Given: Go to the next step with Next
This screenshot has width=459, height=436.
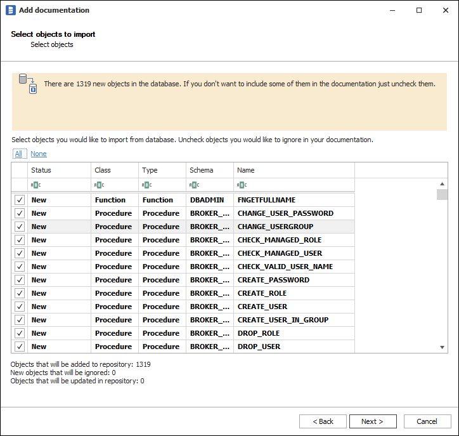Looking at the screenshot, I should 373,421.
